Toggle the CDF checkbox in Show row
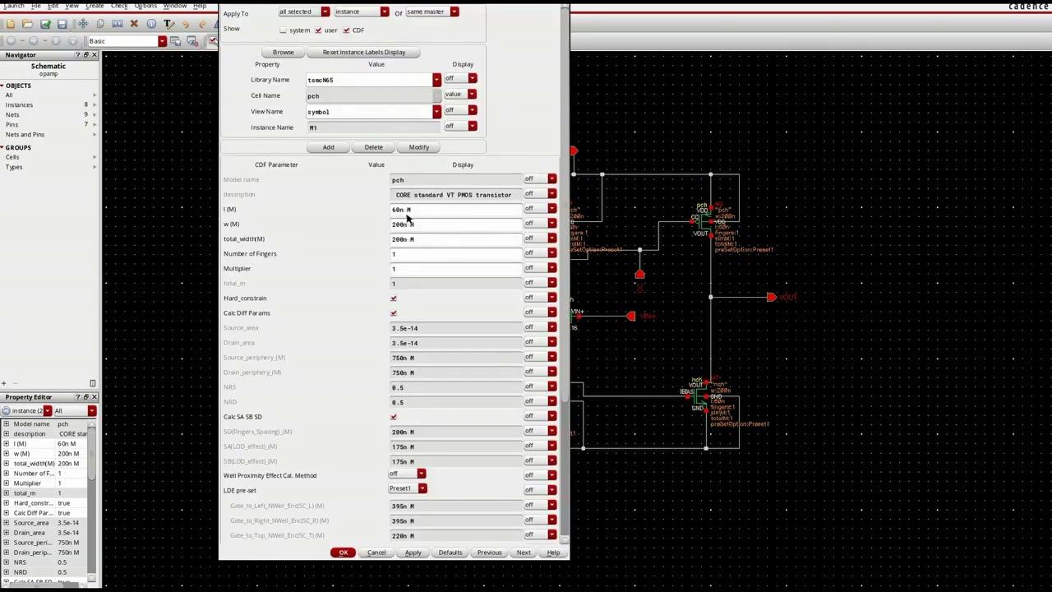 tap(346, 30)
